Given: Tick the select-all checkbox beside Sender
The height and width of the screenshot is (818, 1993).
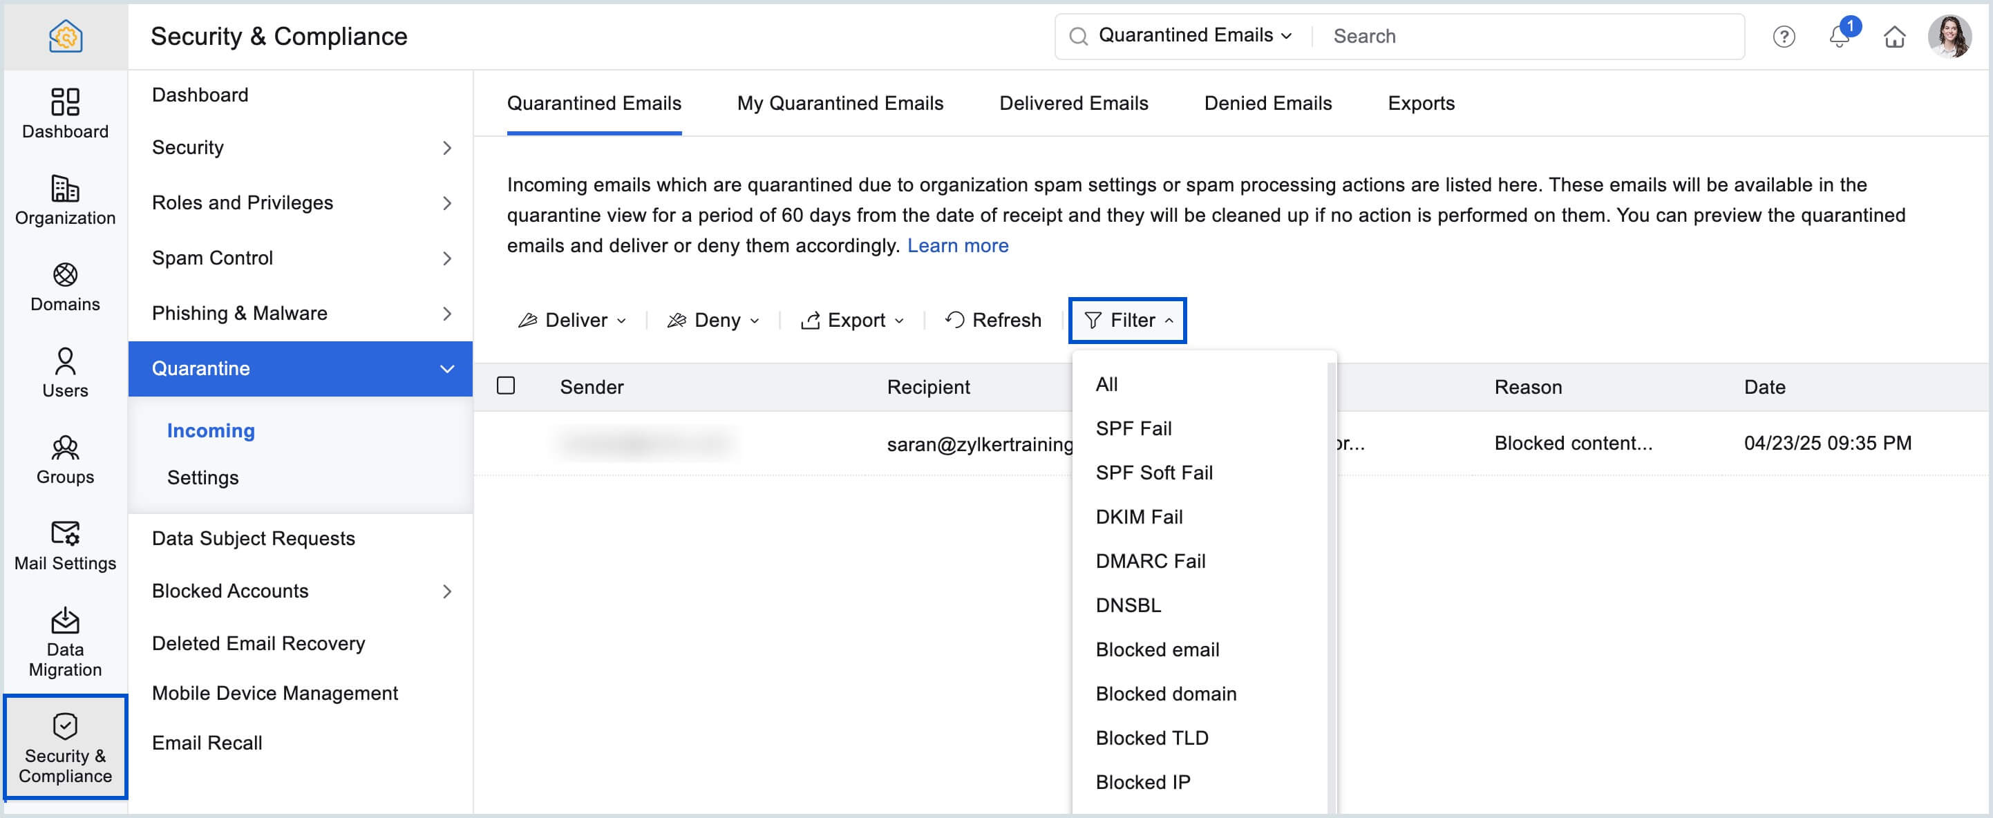Looking at the screenshot, I should (506, 385).
